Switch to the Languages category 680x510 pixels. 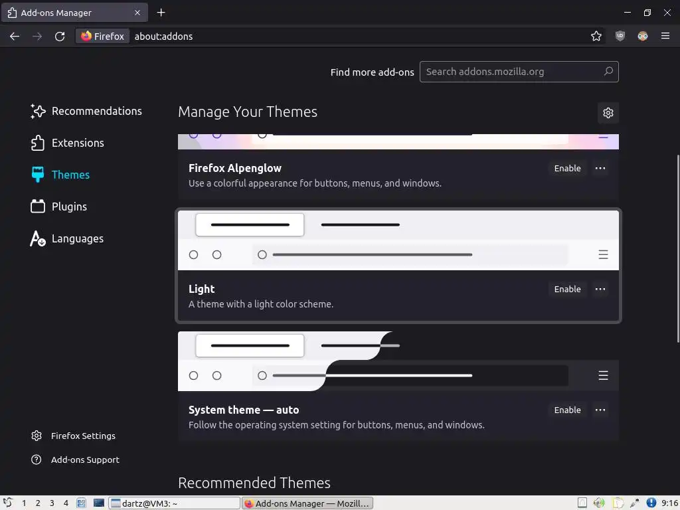[x=78, y=238]
